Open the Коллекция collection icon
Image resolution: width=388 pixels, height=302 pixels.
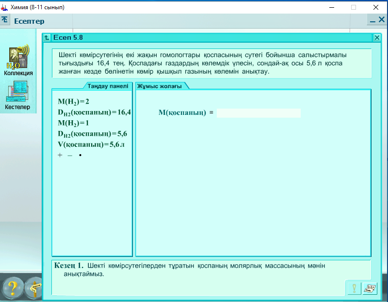[x=18, y=60]
